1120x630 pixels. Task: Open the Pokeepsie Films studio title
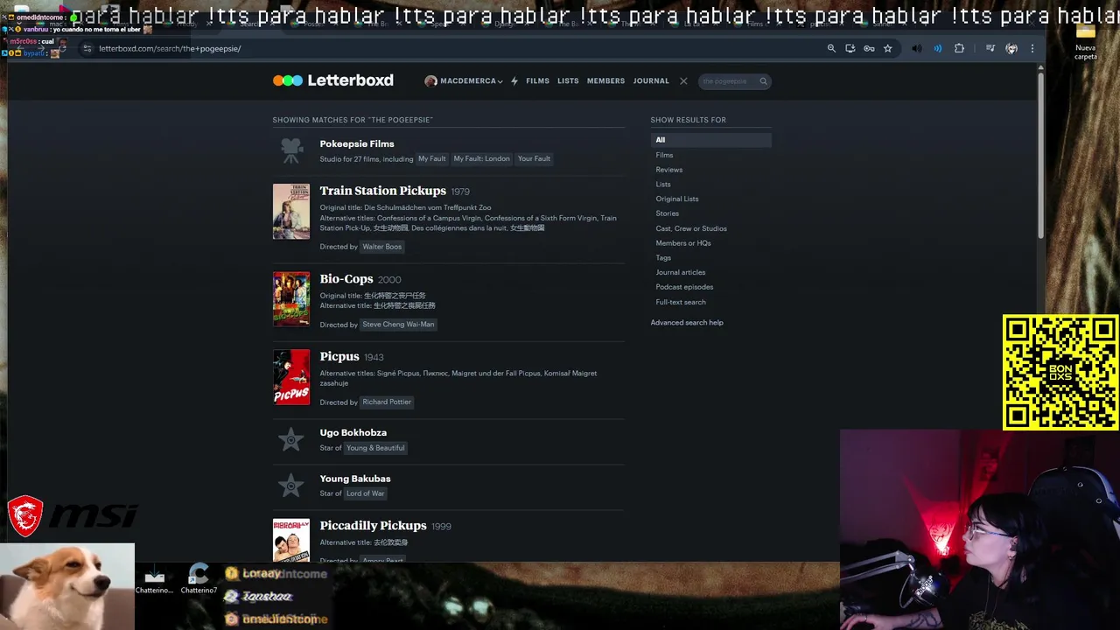click(357, 143)
